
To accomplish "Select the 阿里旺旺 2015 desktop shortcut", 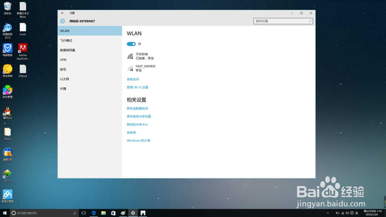I will pyautogui.click(x=8, y=31).
